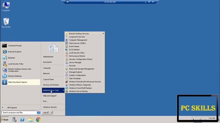Minimize the remote desktop connection bar
This screenshot has width=220, height=123.
(x=145, y=2)
